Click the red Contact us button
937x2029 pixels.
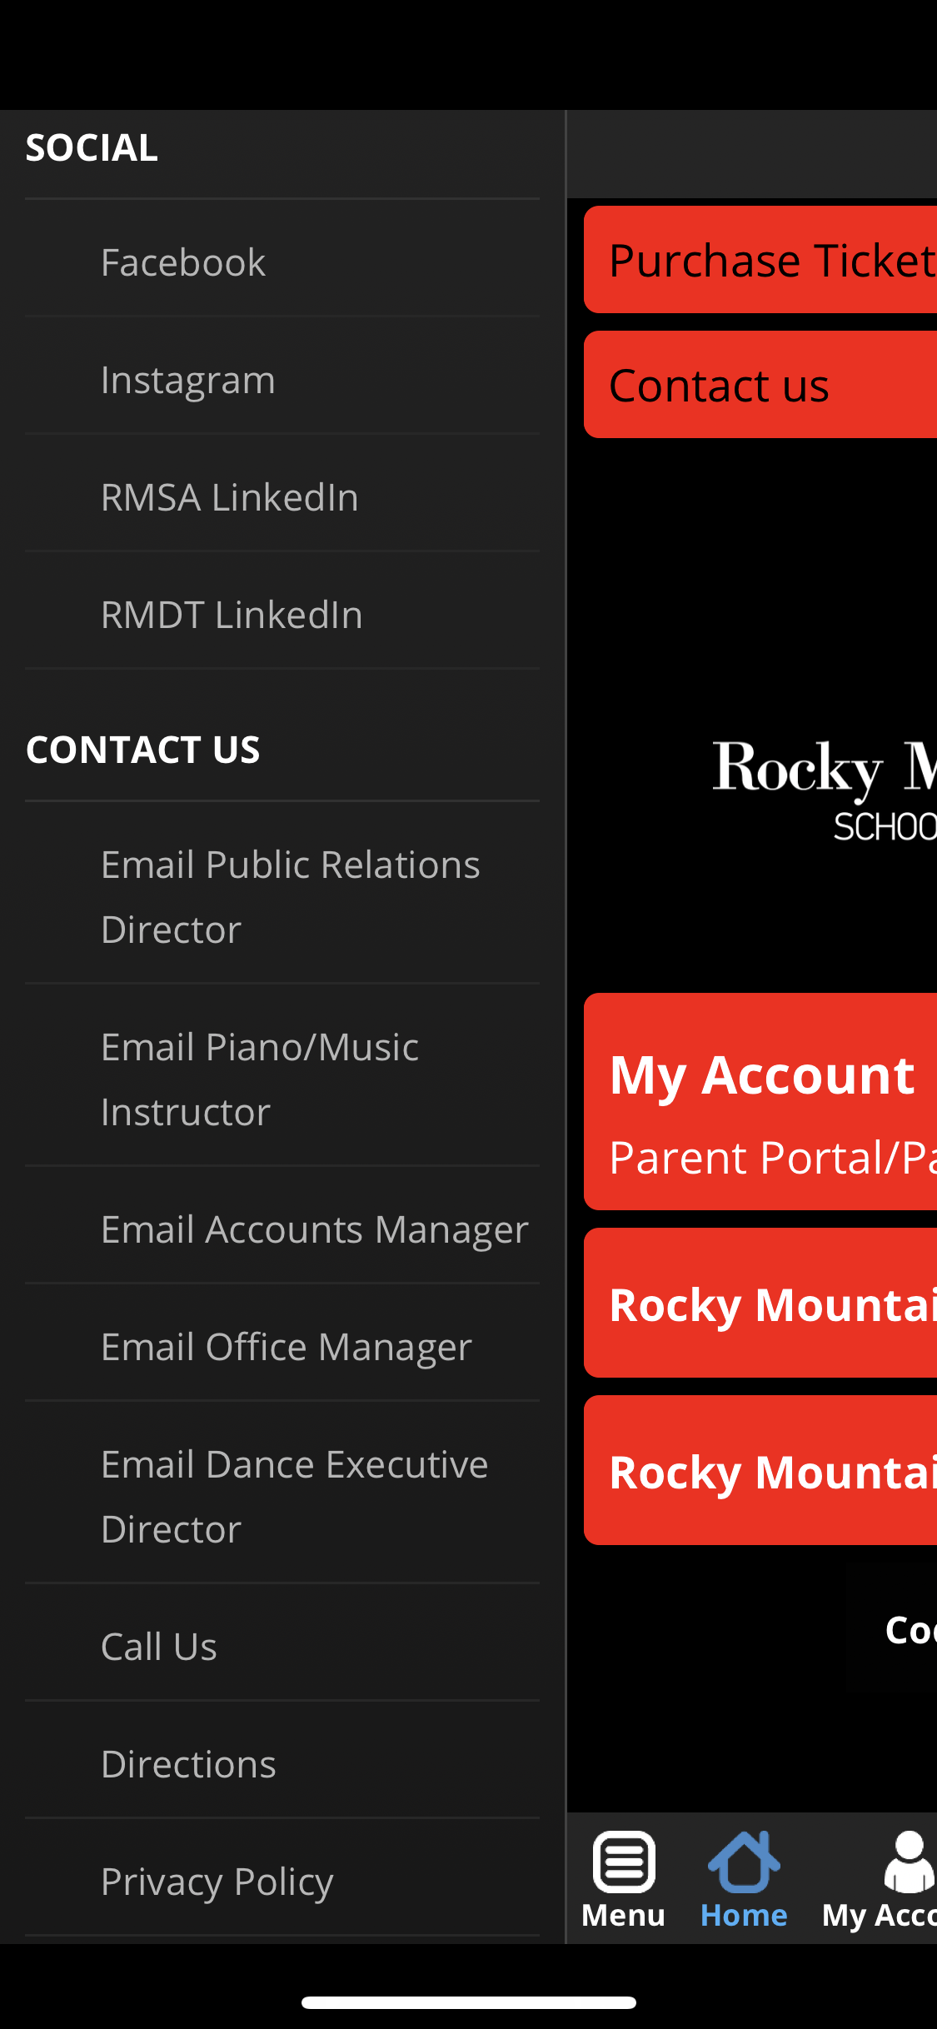[x=760, y=385]
